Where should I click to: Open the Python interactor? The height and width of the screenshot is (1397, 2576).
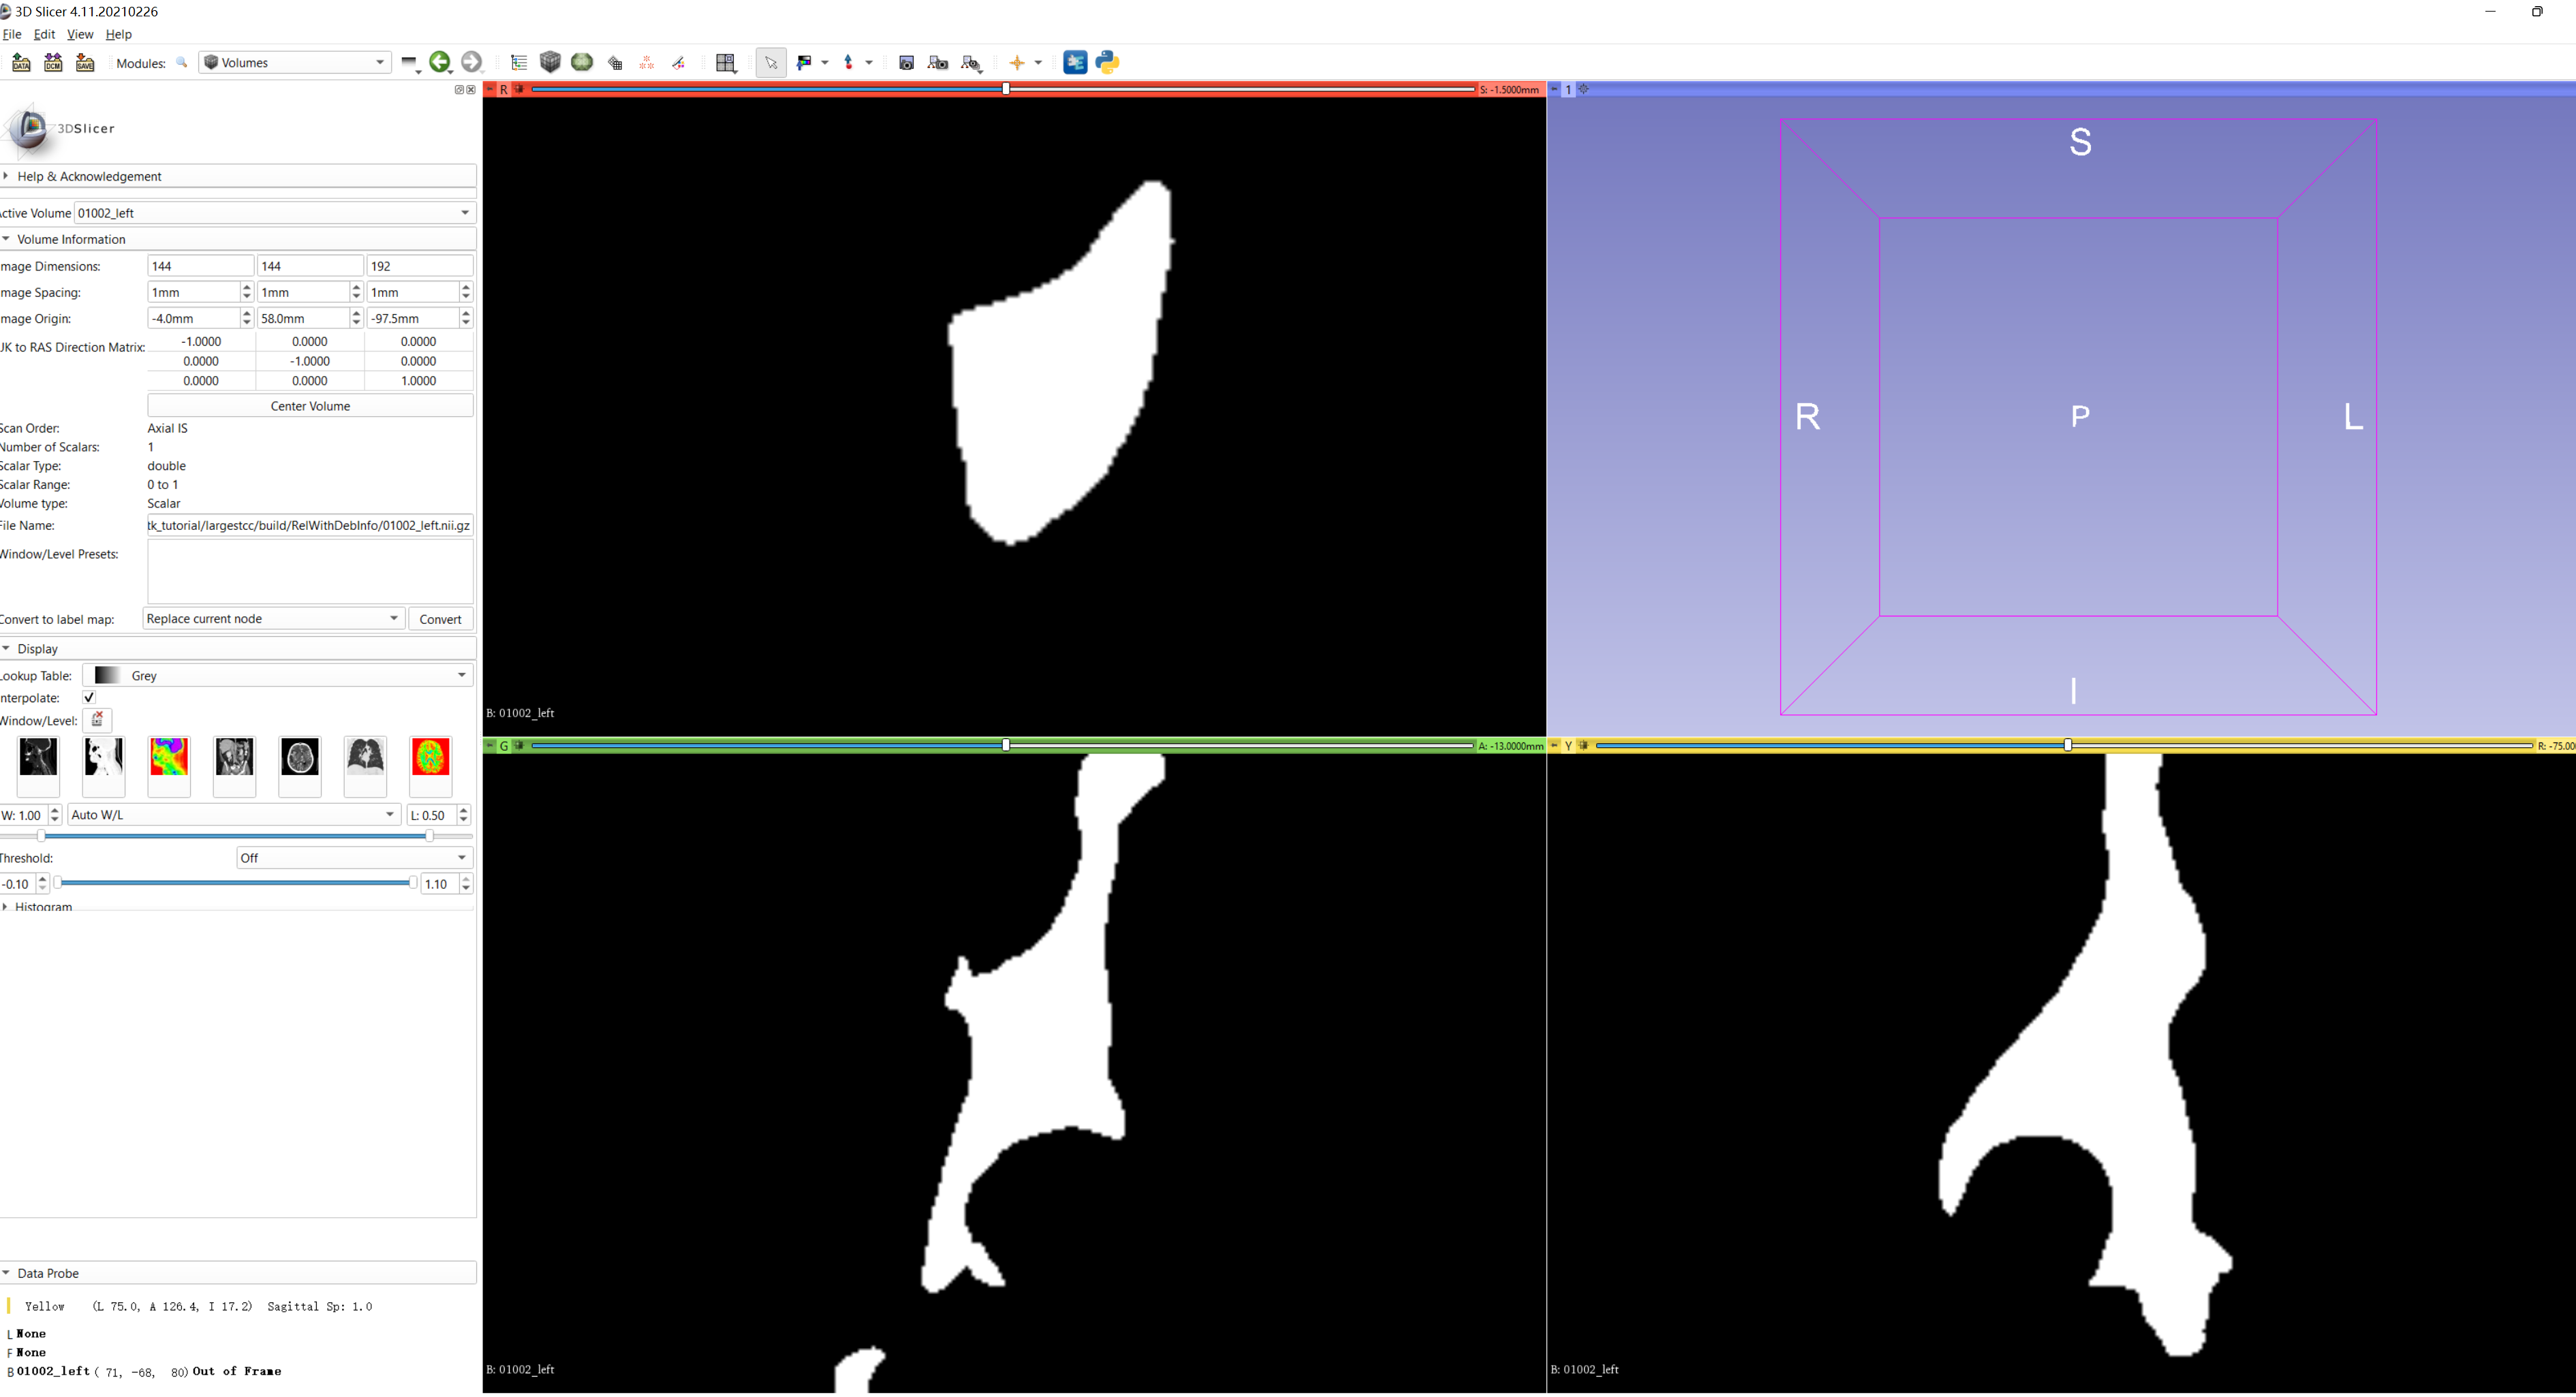[x=1107, y=63]
